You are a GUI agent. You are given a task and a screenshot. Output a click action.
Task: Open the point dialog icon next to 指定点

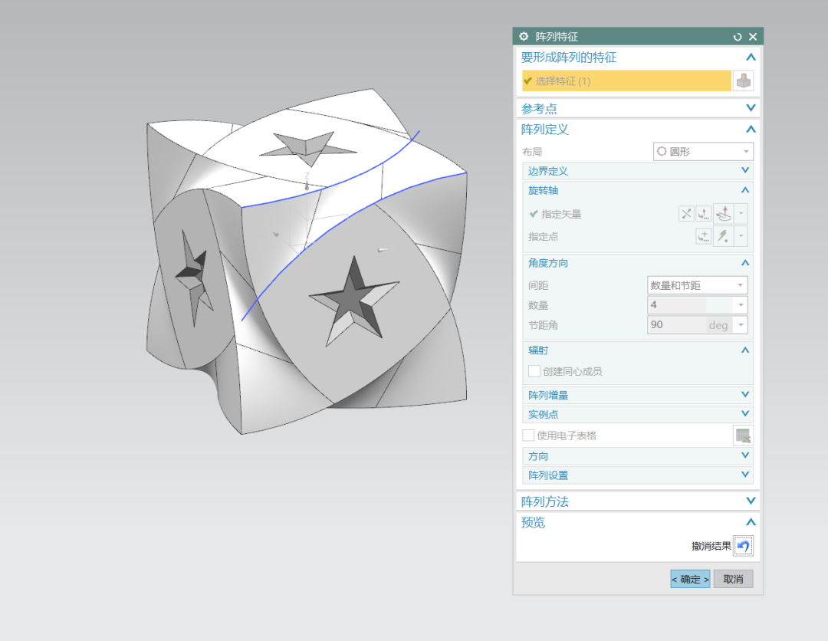point(704,236)
